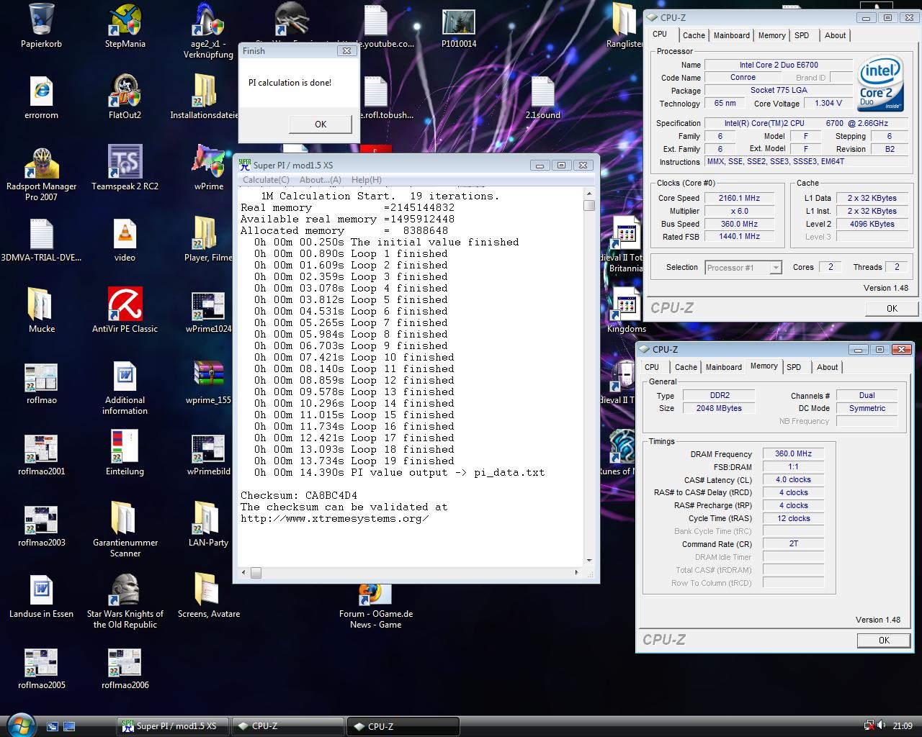Click the DRAM Frequency 360.0 MHz field
Screen dimensions: 922x737
pos(793,454)
